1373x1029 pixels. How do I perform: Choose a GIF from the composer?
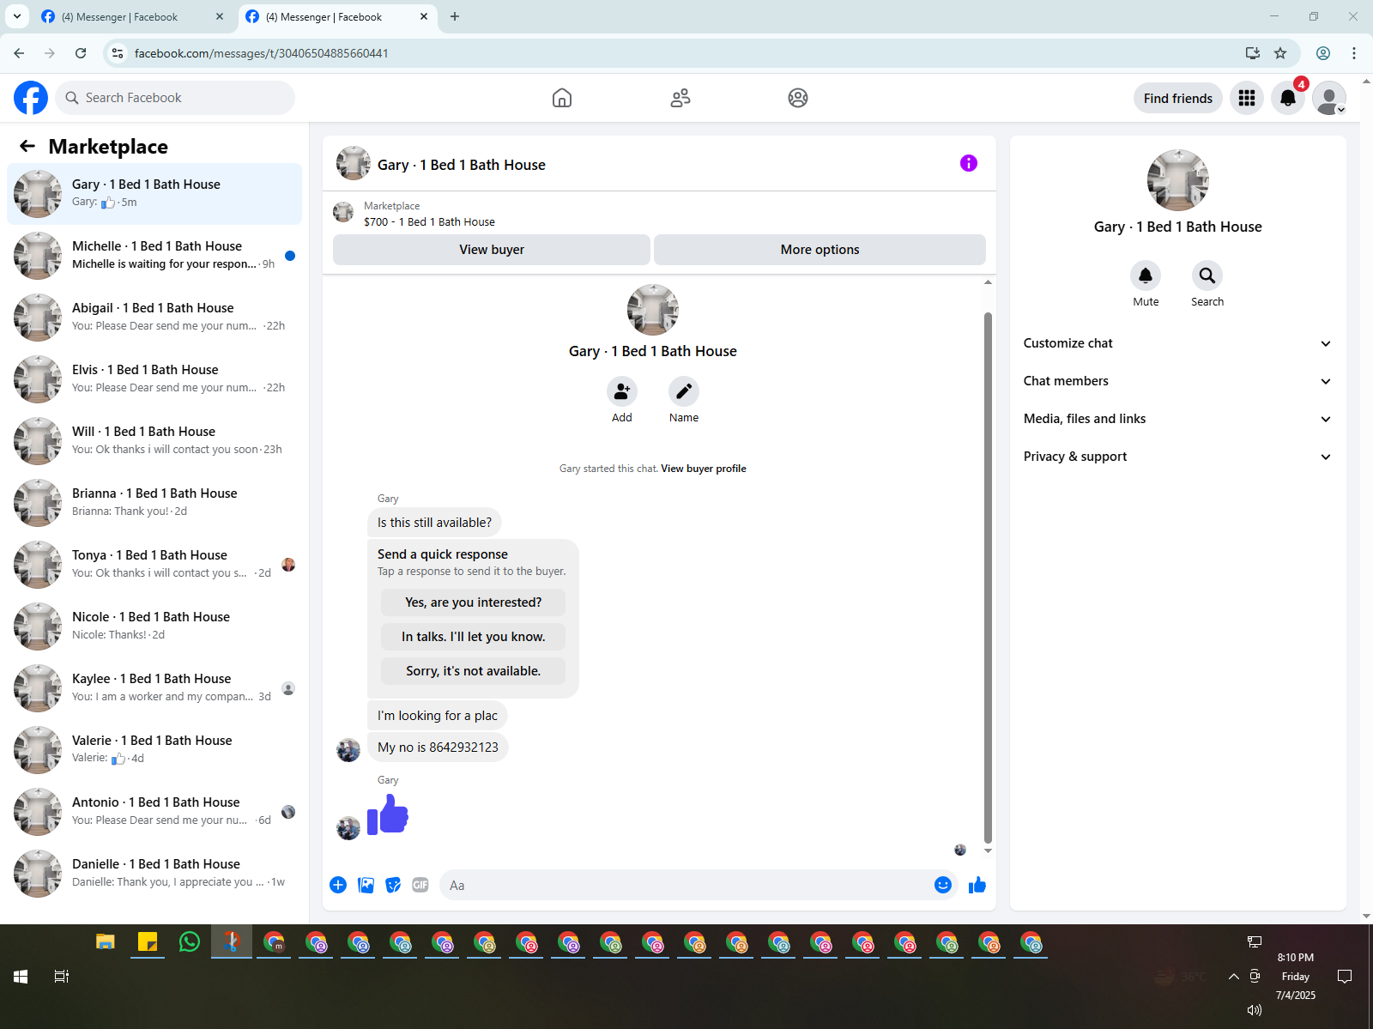(420, 885)
